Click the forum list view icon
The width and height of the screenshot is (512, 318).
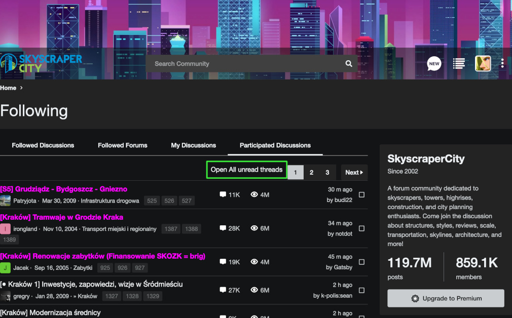click(459, 63)
